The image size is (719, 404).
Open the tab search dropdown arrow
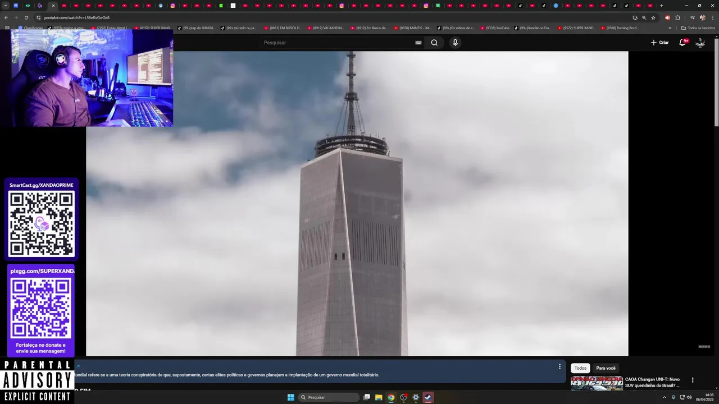tap(6, 6)
